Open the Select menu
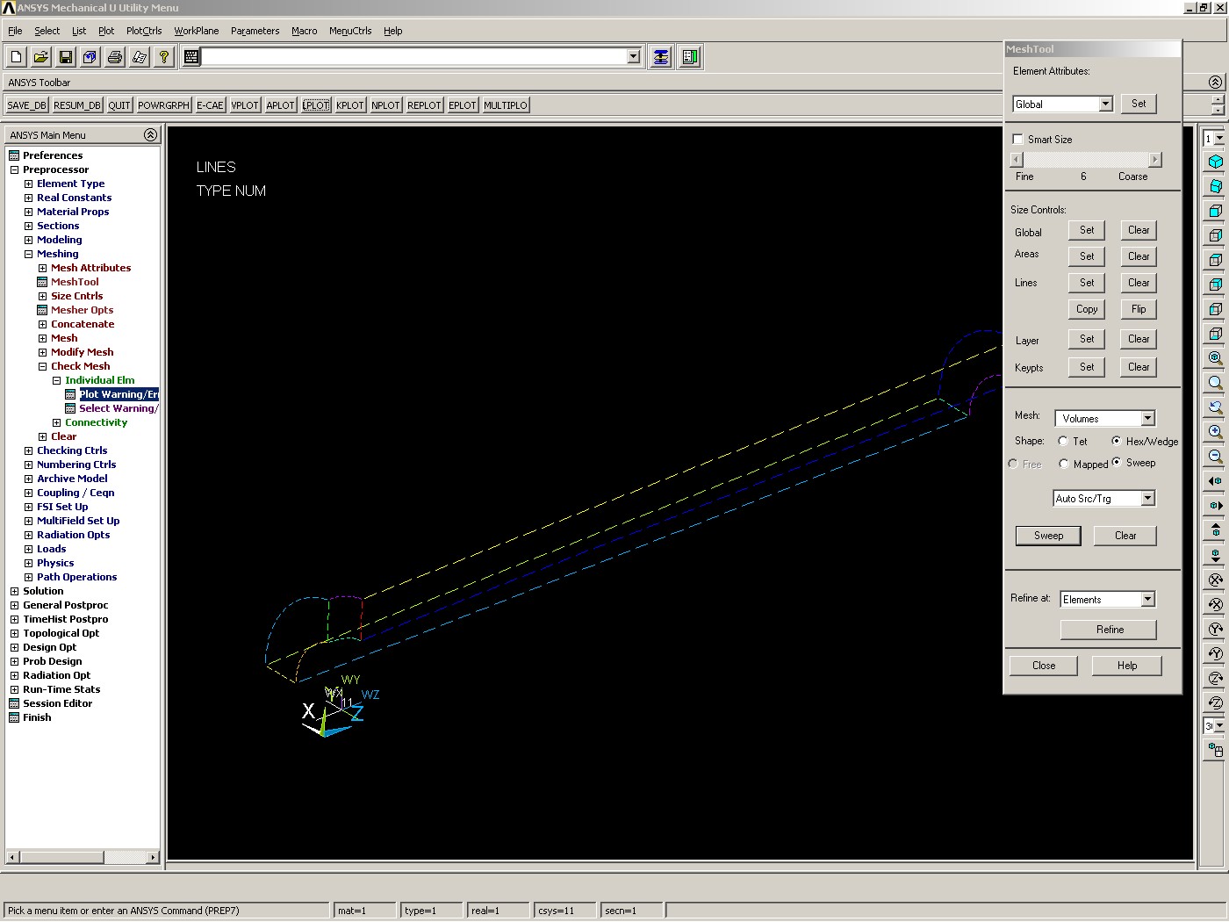Image resolution: width=1229 pixels, height=922 pixels. click(x=47, y=31)
